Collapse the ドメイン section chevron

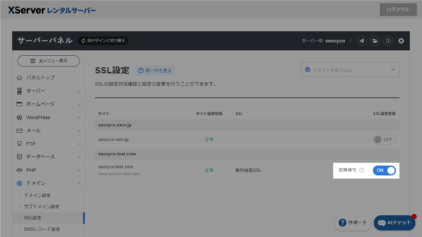(x=79, y=183)
